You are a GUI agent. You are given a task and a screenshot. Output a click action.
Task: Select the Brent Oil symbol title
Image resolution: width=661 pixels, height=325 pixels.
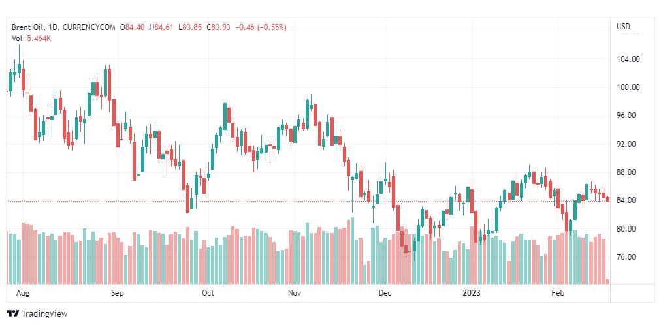click(x=27, y=27)
